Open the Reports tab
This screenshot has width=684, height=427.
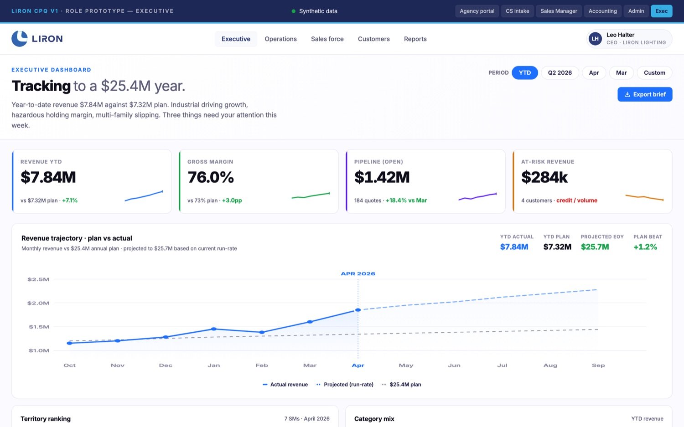415,39
